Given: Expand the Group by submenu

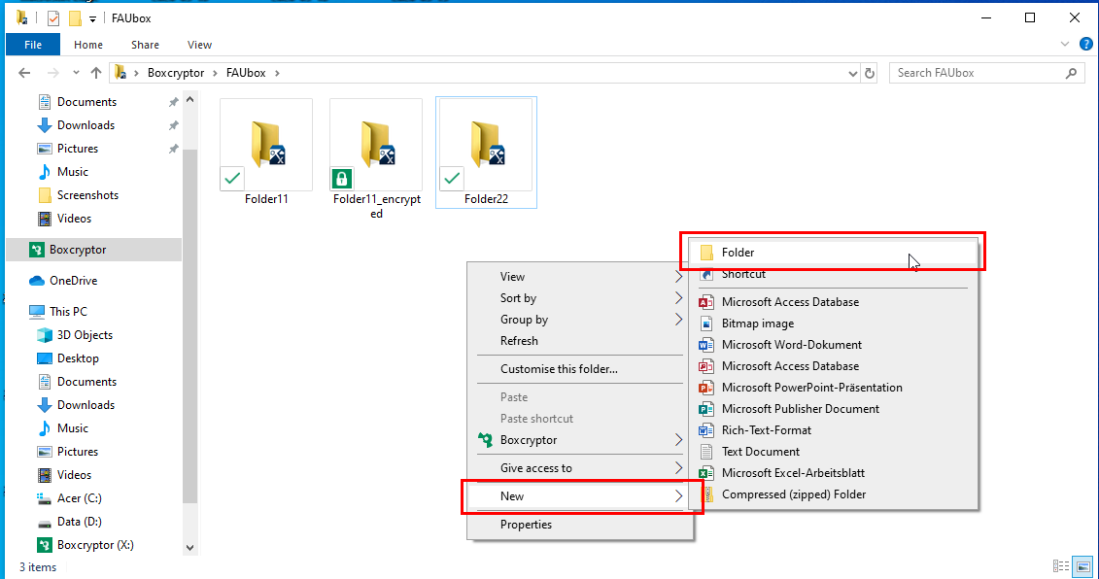Looking at the screenshot, I should 580,320.
